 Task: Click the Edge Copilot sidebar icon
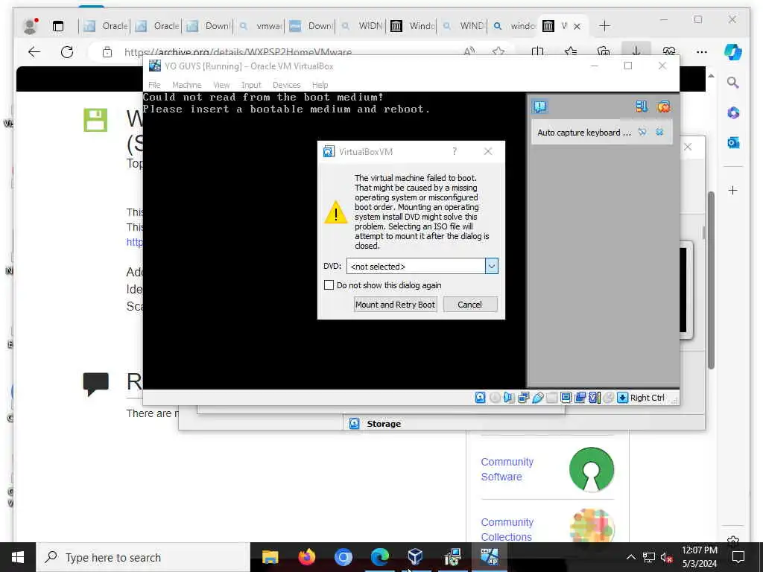click(733, 51)
